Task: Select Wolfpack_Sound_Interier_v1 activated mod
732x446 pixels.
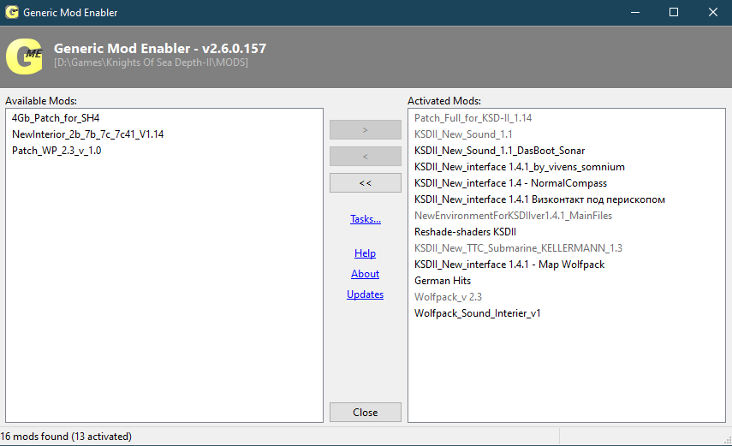Action: pos(477,313)
